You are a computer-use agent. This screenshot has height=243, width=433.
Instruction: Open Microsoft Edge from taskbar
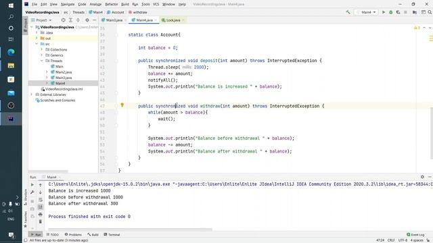(x=11, y=52)
